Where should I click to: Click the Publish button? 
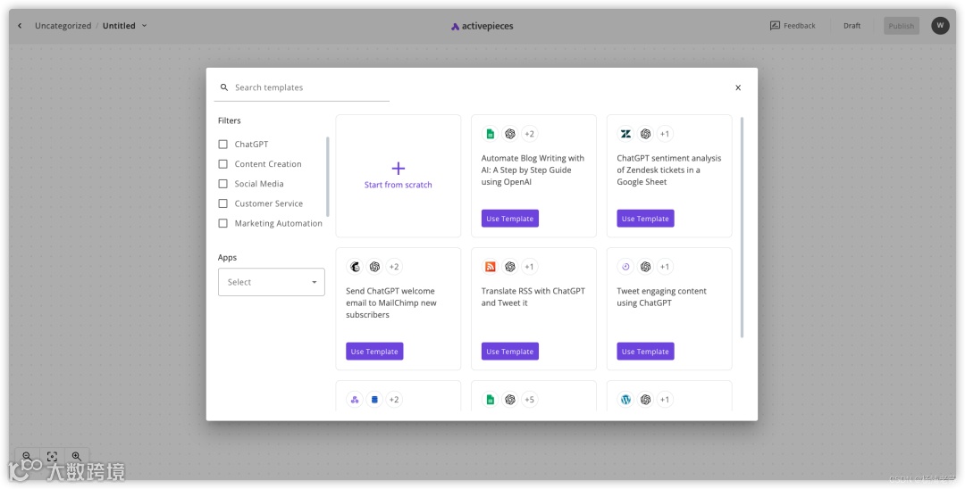coord(901,26)
